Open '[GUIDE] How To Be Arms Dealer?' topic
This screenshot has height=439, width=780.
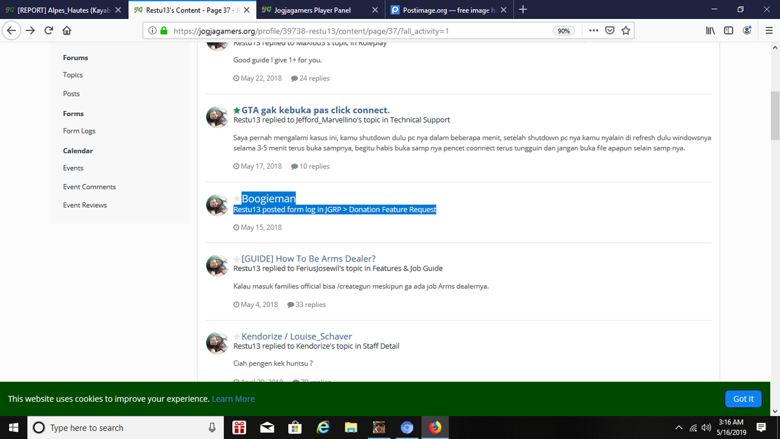[308, 259]
